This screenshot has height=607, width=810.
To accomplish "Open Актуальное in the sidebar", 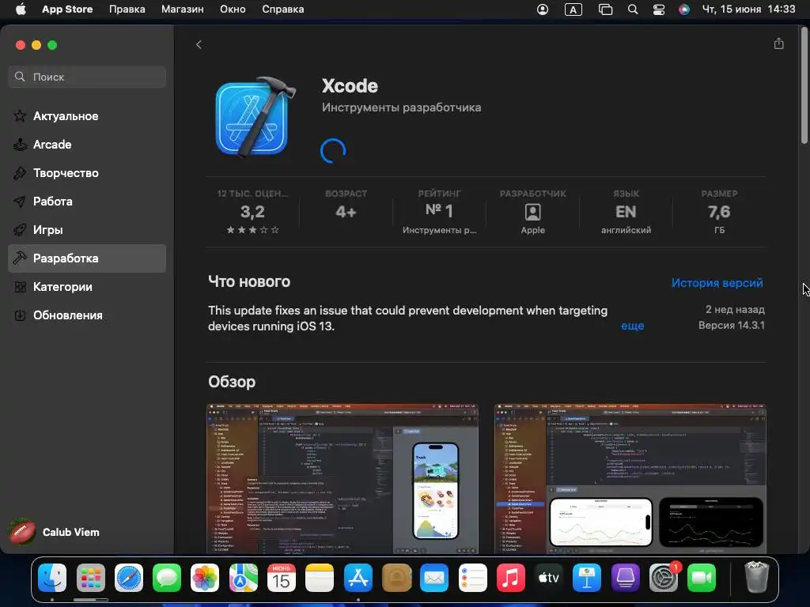I will point(87,116).
